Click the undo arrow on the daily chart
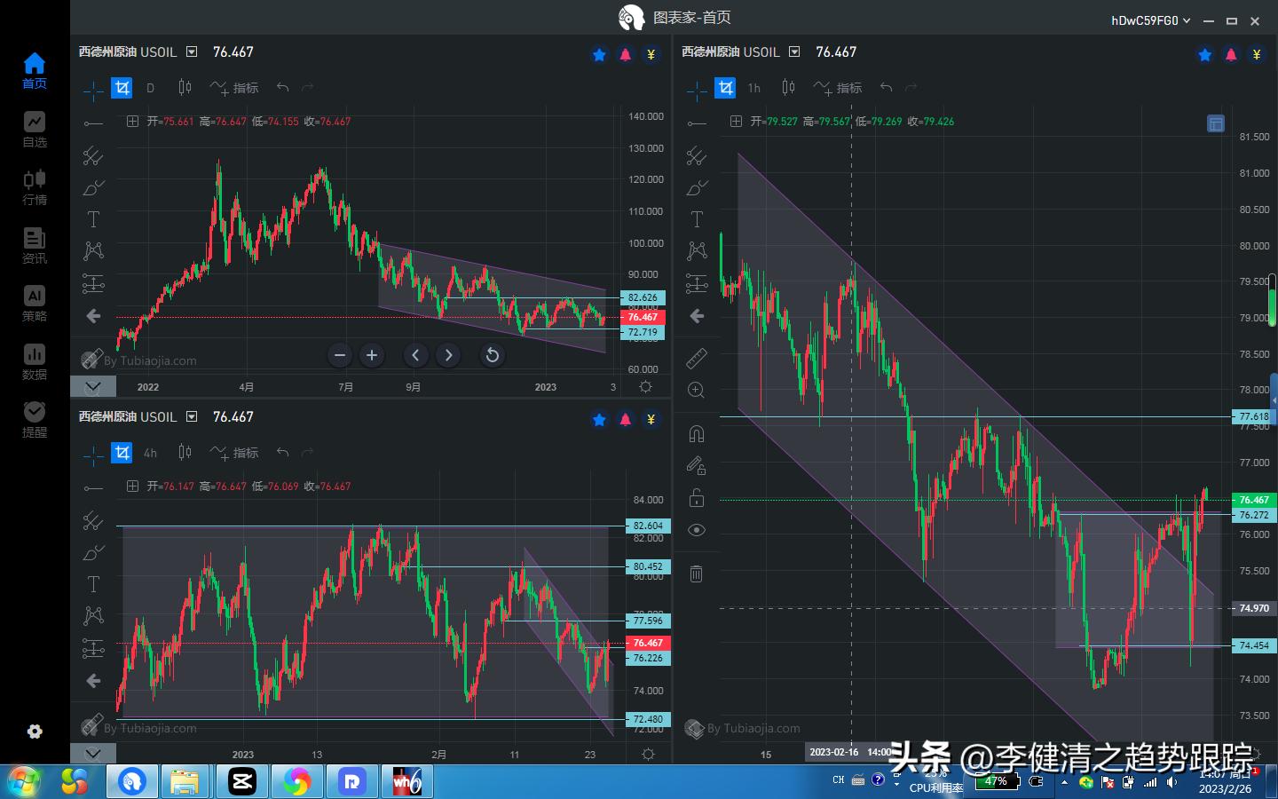1278x799 pixels. [x=282, y=88]
